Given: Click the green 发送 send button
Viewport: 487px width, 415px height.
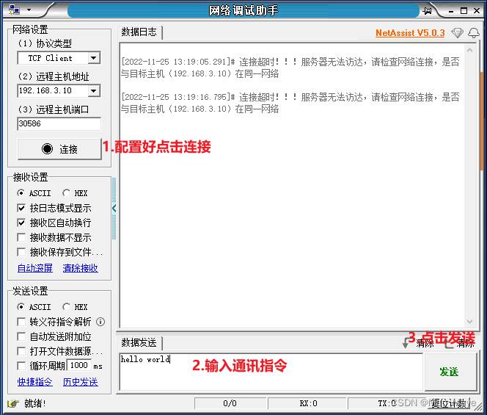Looking at the screenshot, I should click(x=450, y=372).
